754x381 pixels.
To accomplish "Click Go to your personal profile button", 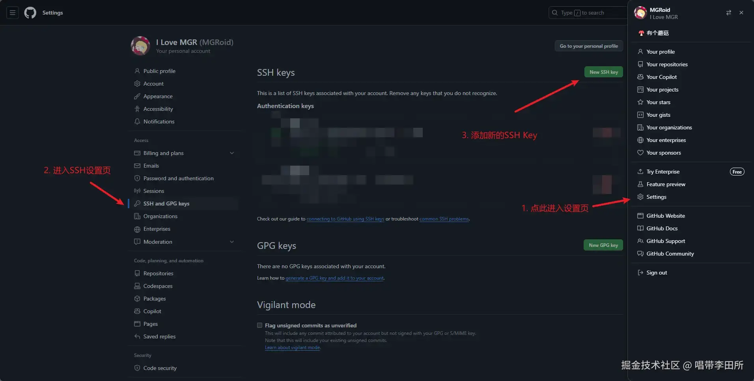I will (x=589, y=46).
